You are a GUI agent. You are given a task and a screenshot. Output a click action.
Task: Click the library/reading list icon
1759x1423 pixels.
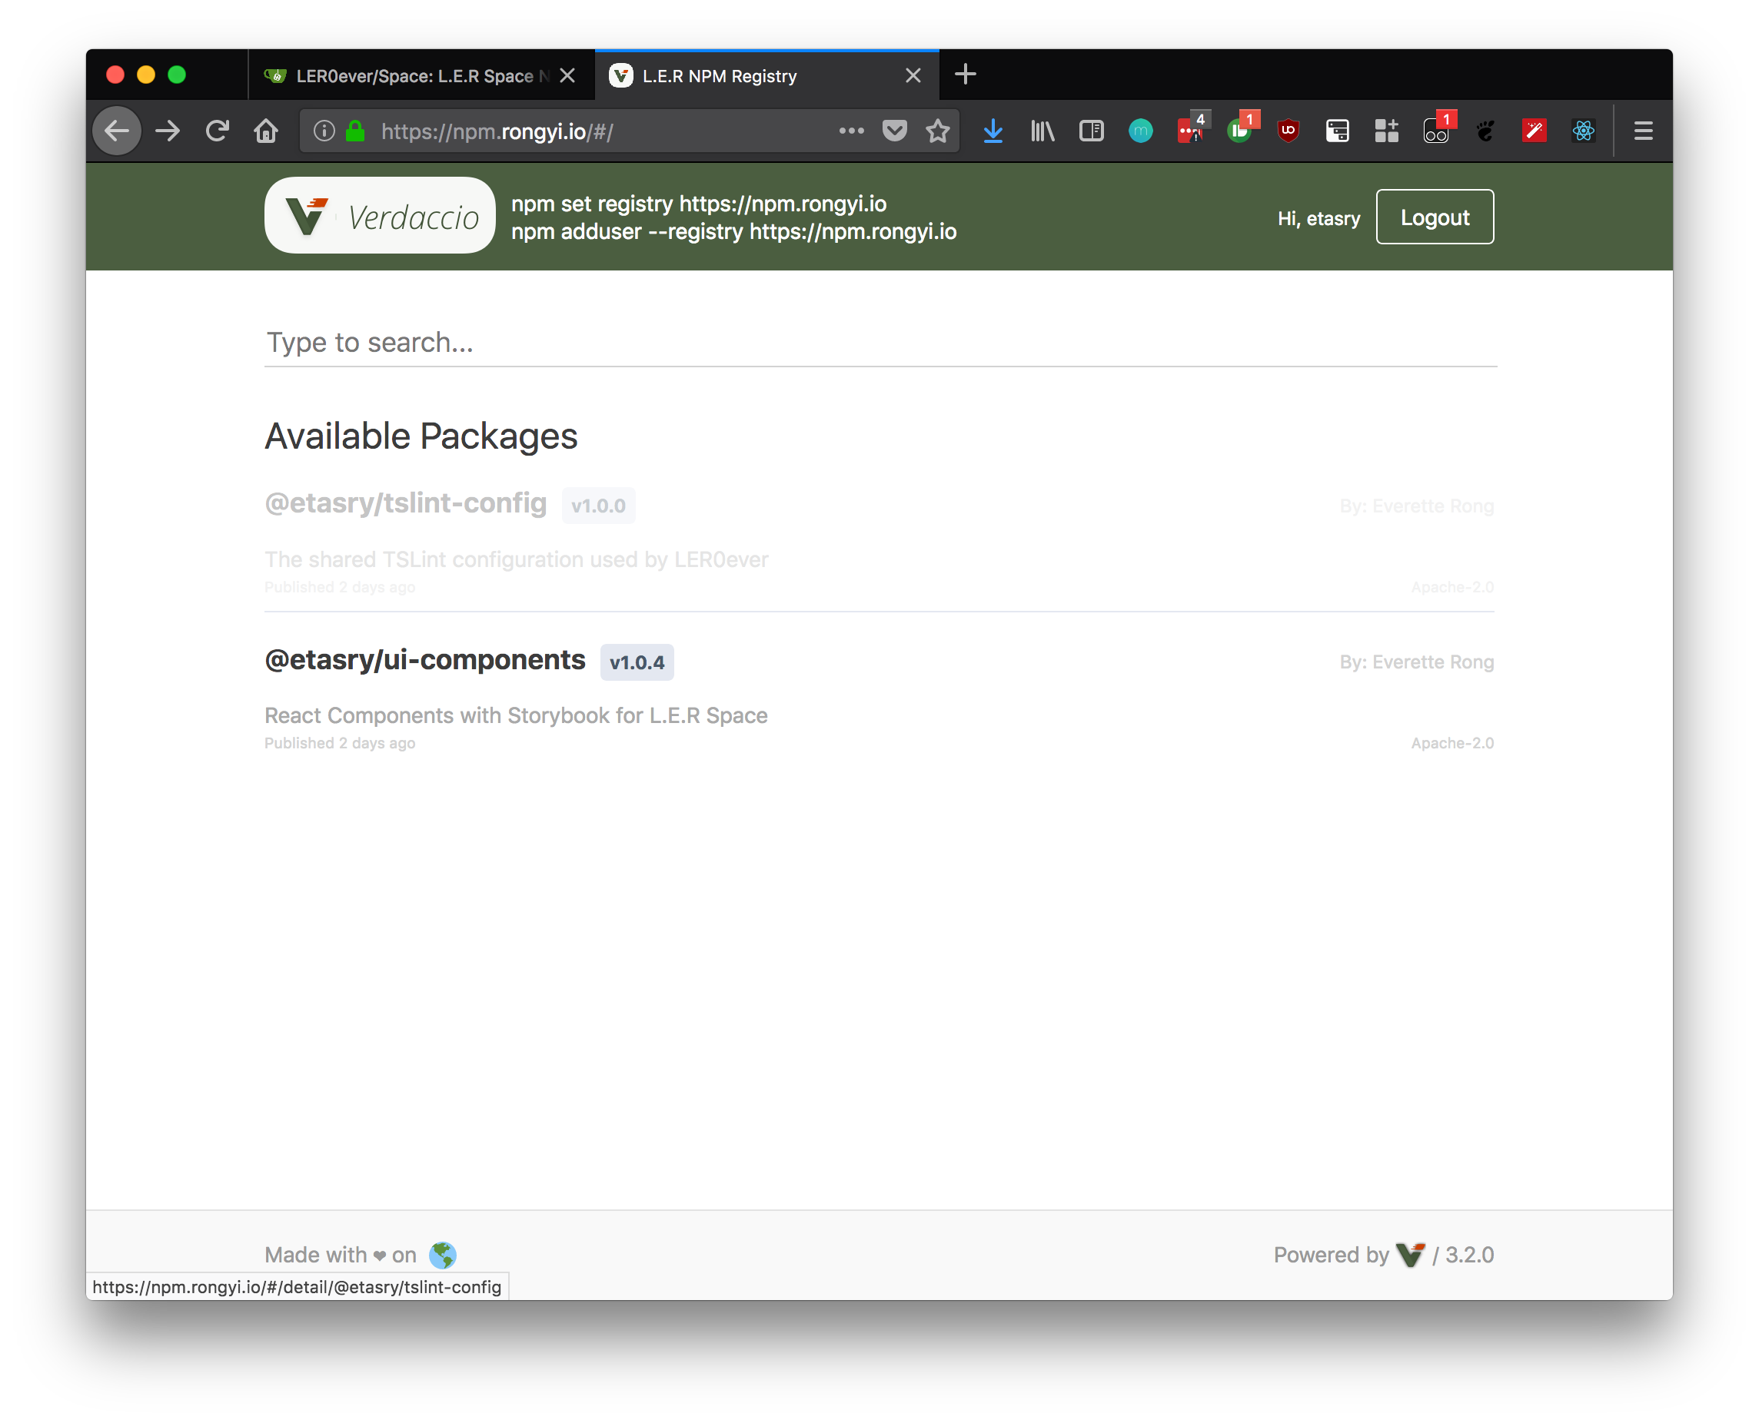coord(1043,131)
